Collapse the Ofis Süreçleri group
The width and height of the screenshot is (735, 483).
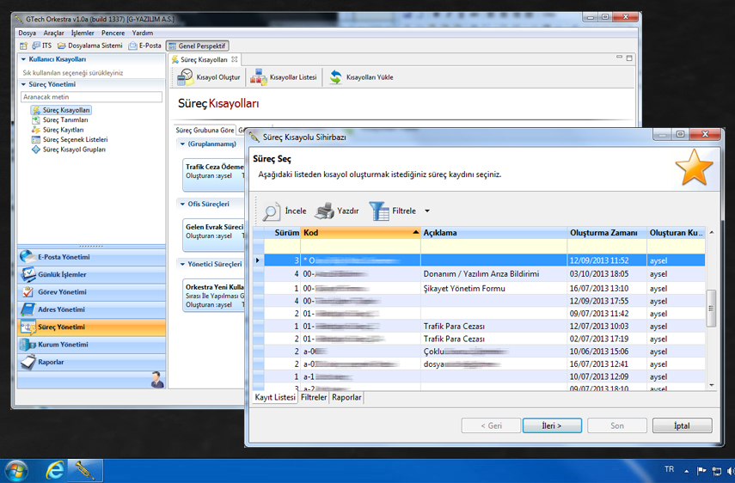pyautogui.click(x=182, y=205)
